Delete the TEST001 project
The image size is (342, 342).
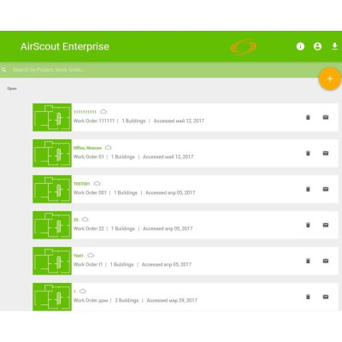tap(308, 189)
